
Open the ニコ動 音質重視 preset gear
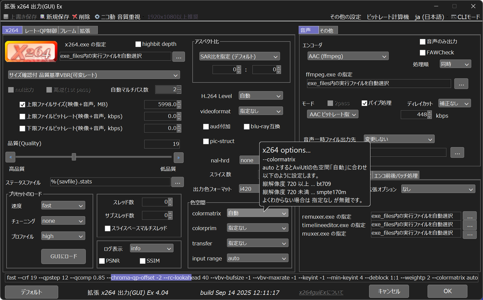[x=97, y=17]
